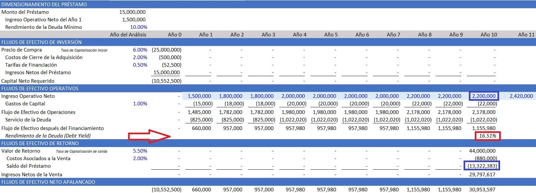Select the Año 10 leveraged cash flow 30,953,597

482,190
